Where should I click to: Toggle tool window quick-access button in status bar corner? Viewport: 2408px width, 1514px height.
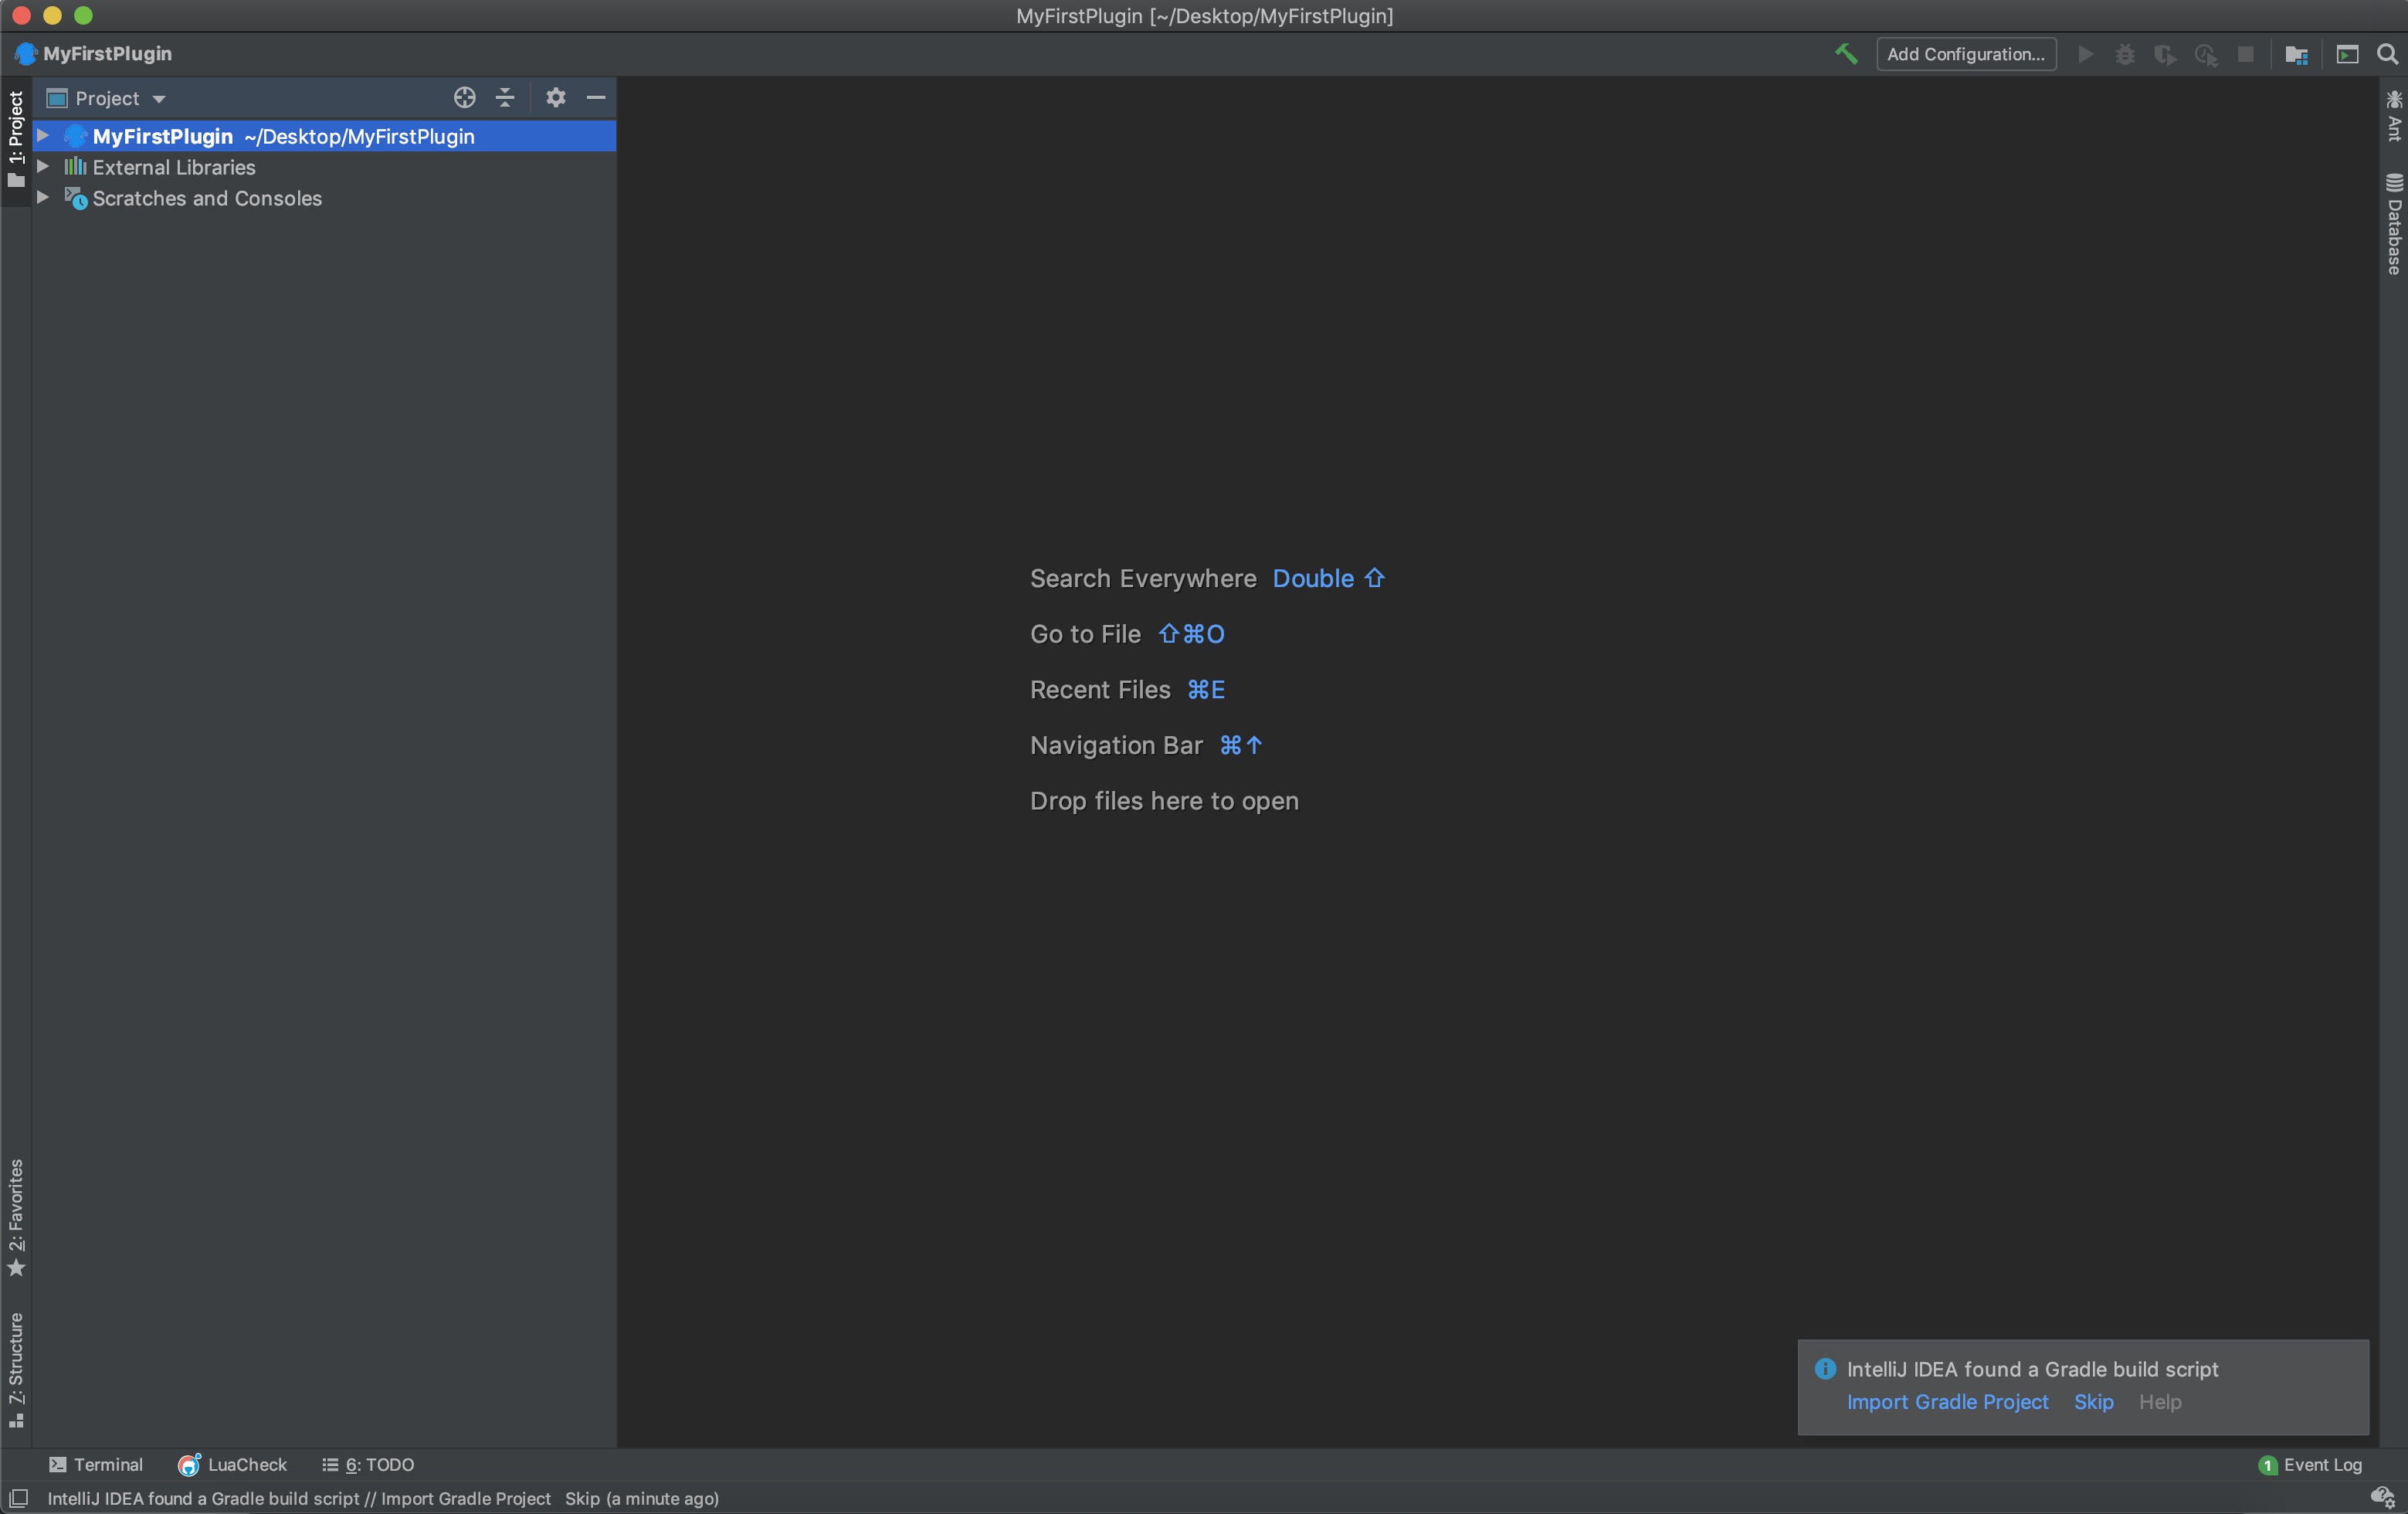18,1498
